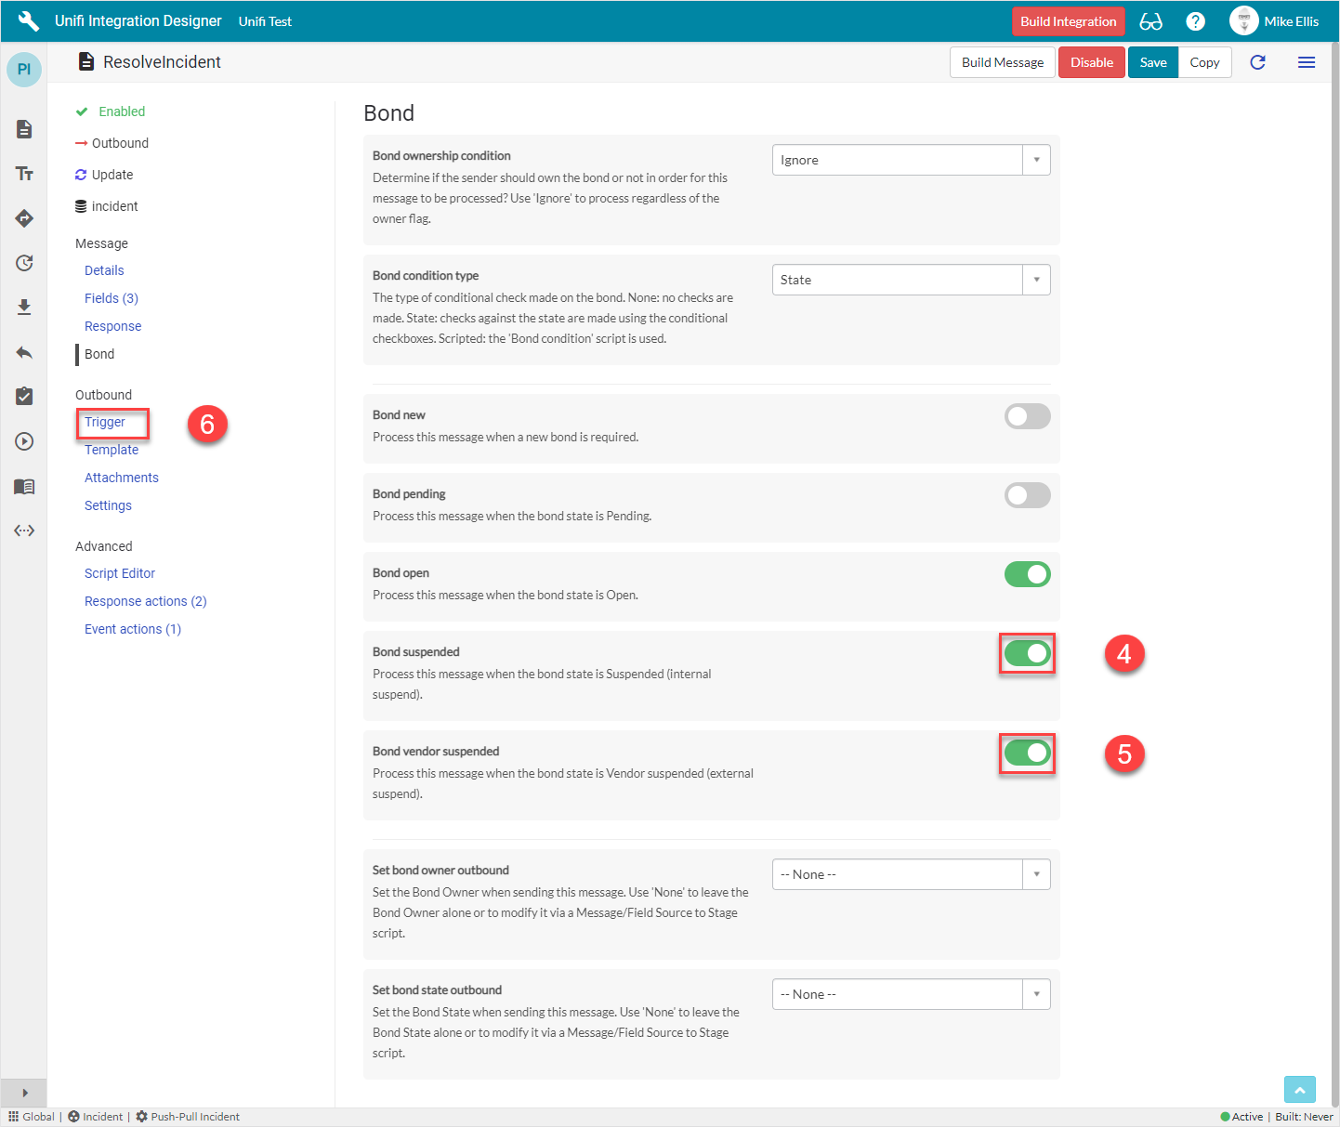1340x1127 pixels.
Task: Go to Script Editor section
Action: 120,573
